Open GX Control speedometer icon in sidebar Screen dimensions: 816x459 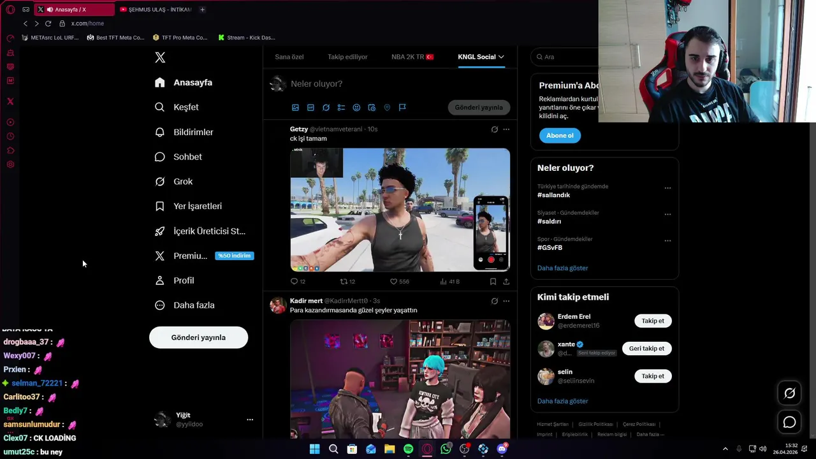(x=10, y=38)
